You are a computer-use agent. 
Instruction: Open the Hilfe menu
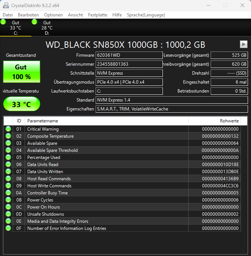[117, 15]
